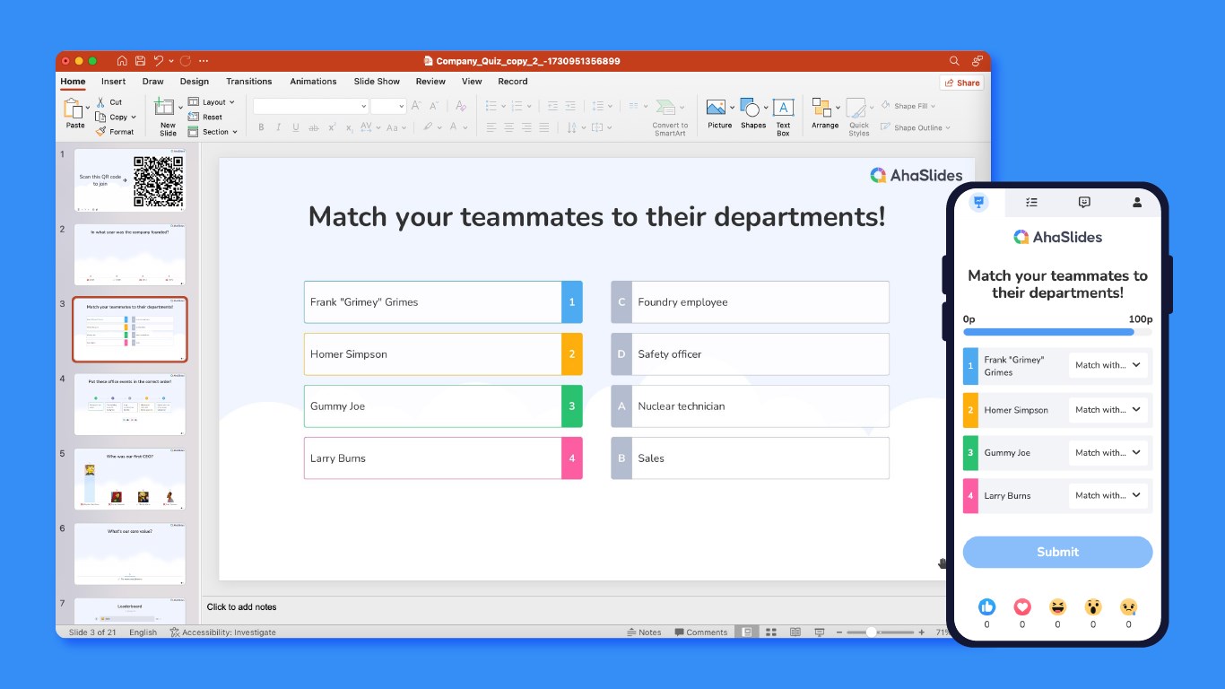Click the English language status bar entry
Screen dimensions: 1225x689
click(x=143, y=632)
